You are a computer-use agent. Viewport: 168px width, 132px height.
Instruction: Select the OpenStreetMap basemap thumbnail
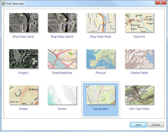[62, 59]
